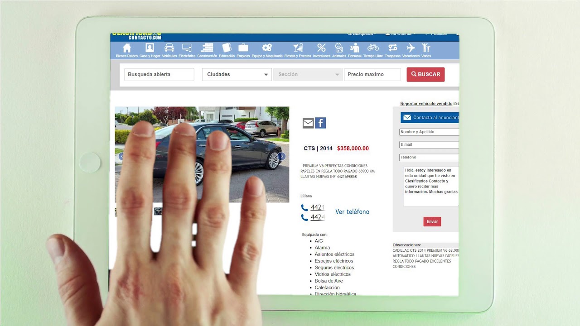The height and width of the screenshot is (326, 580).
Task: Click the Asientos eléctricos list item
Action: (x=334, y=254)
